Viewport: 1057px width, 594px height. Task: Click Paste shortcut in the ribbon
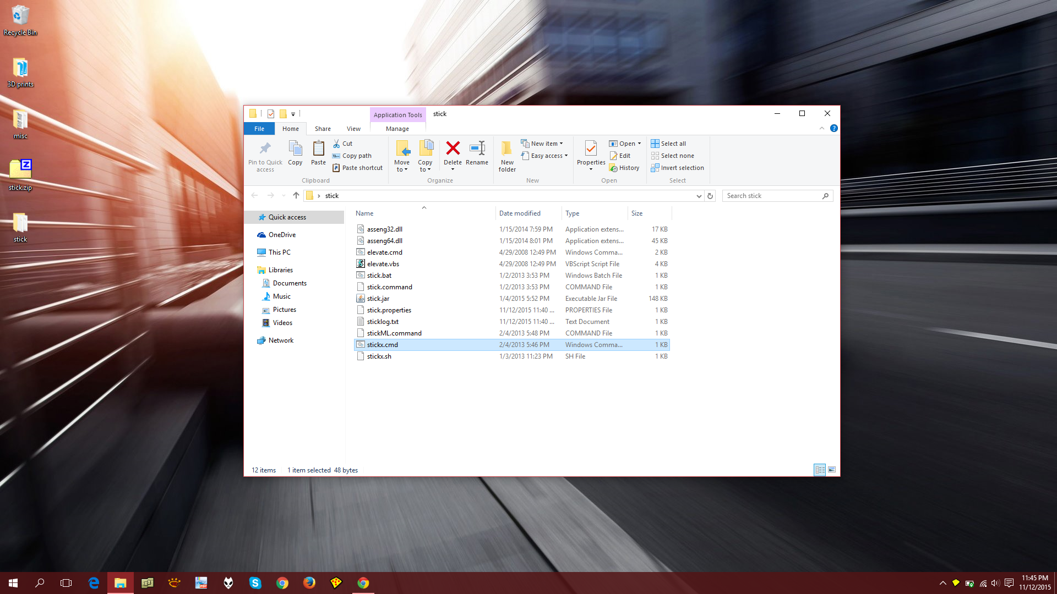click(x=357, y=168)
